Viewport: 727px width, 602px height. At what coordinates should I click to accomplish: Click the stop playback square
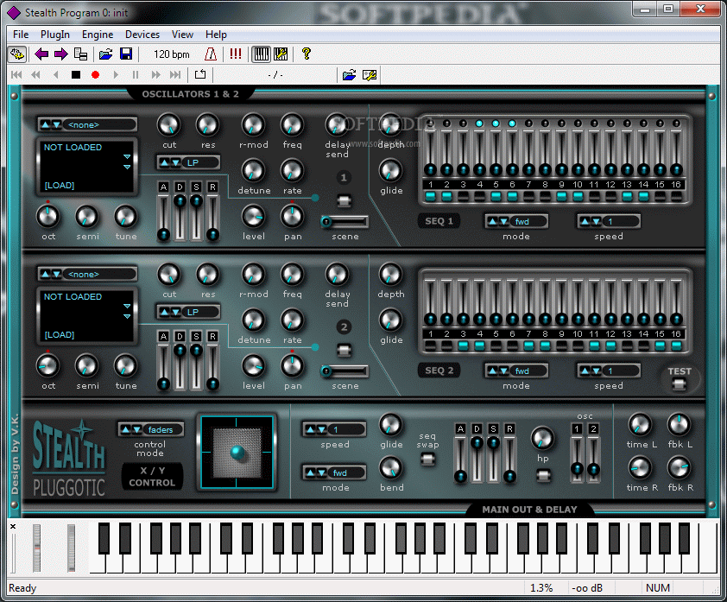pos(76,74)
